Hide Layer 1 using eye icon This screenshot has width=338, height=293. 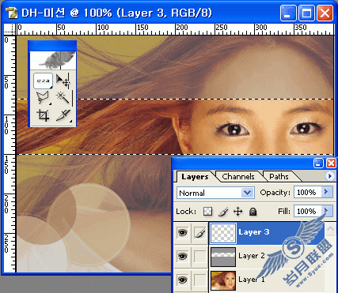pos(182,280)
